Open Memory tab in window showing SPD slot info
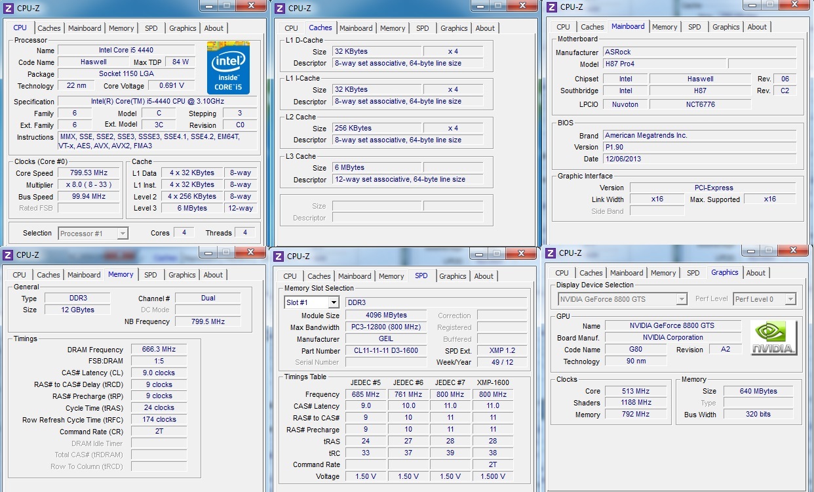This screenshot has height=492, width=814. (x=391, y=276)
